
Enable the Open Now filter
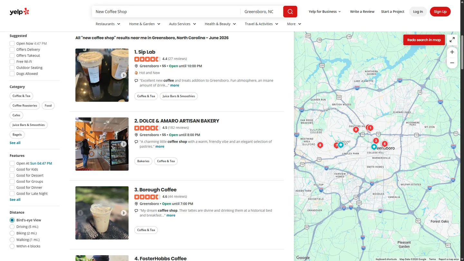point(12,43)
